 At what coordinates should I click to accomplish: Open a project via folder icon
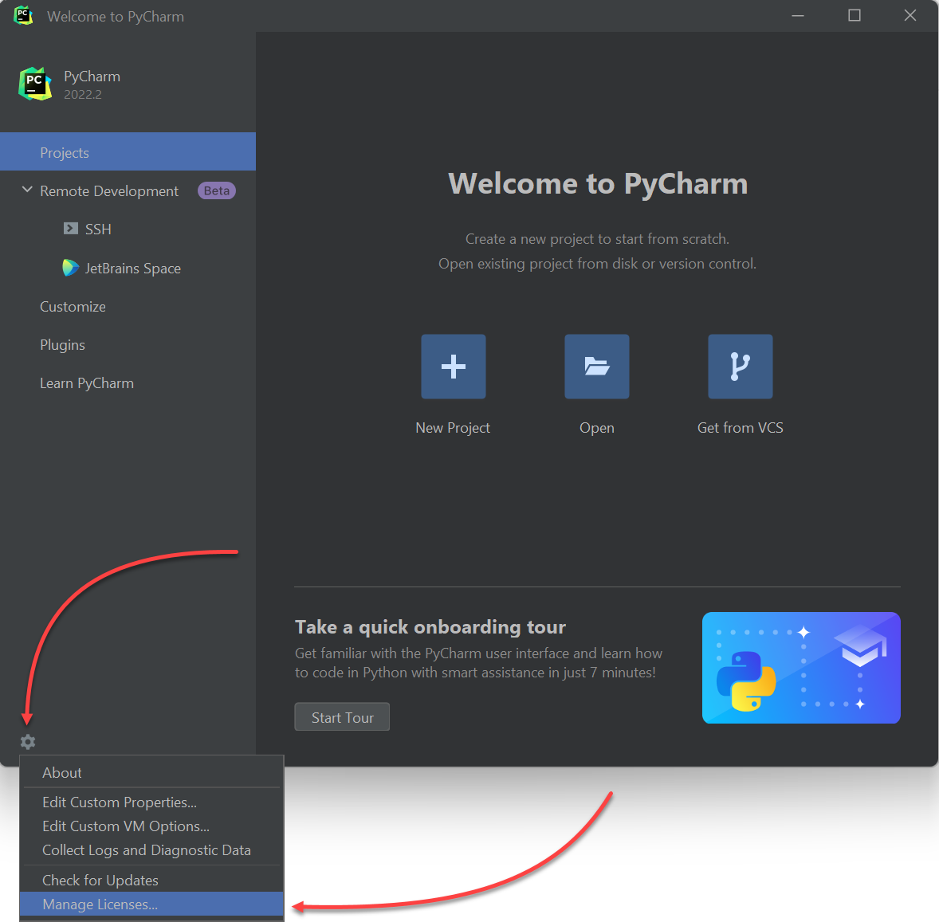click(596, 367)
